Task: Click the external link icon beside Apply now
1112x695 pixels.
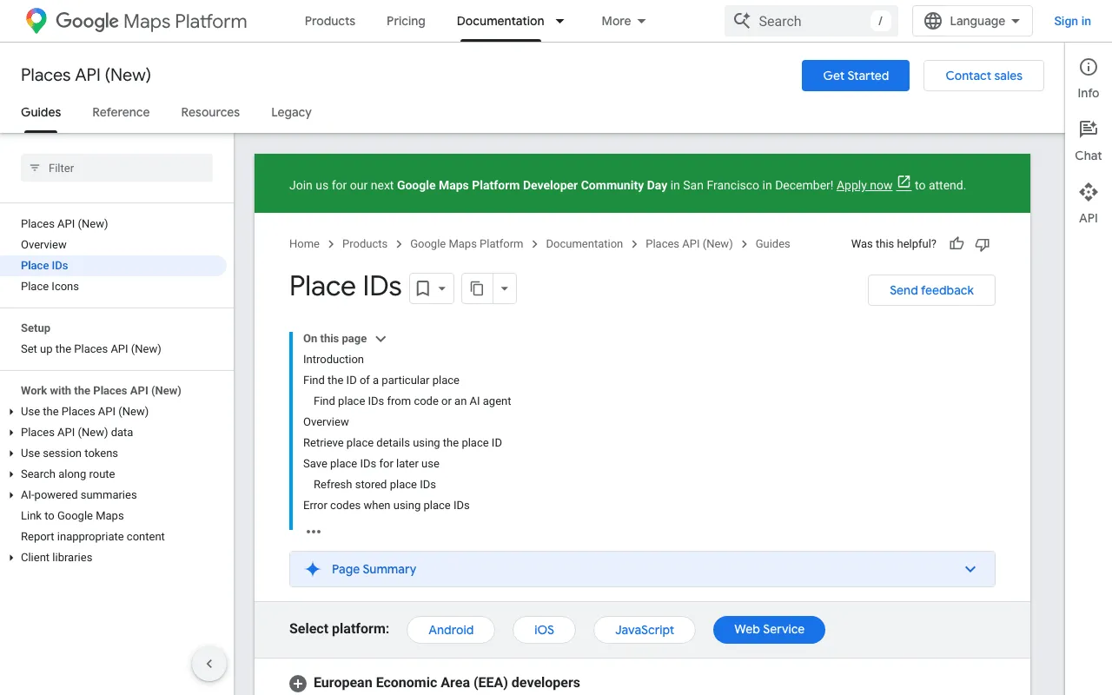Action: 903,182
